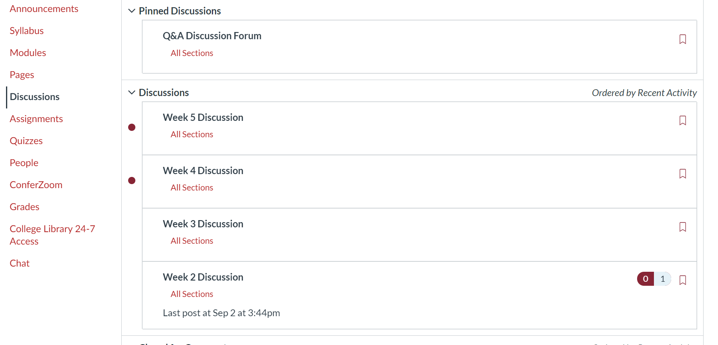This screenshot has width=718, height=345.
Task: Open the Chat navigation link
Action: [x=20, y=263]
